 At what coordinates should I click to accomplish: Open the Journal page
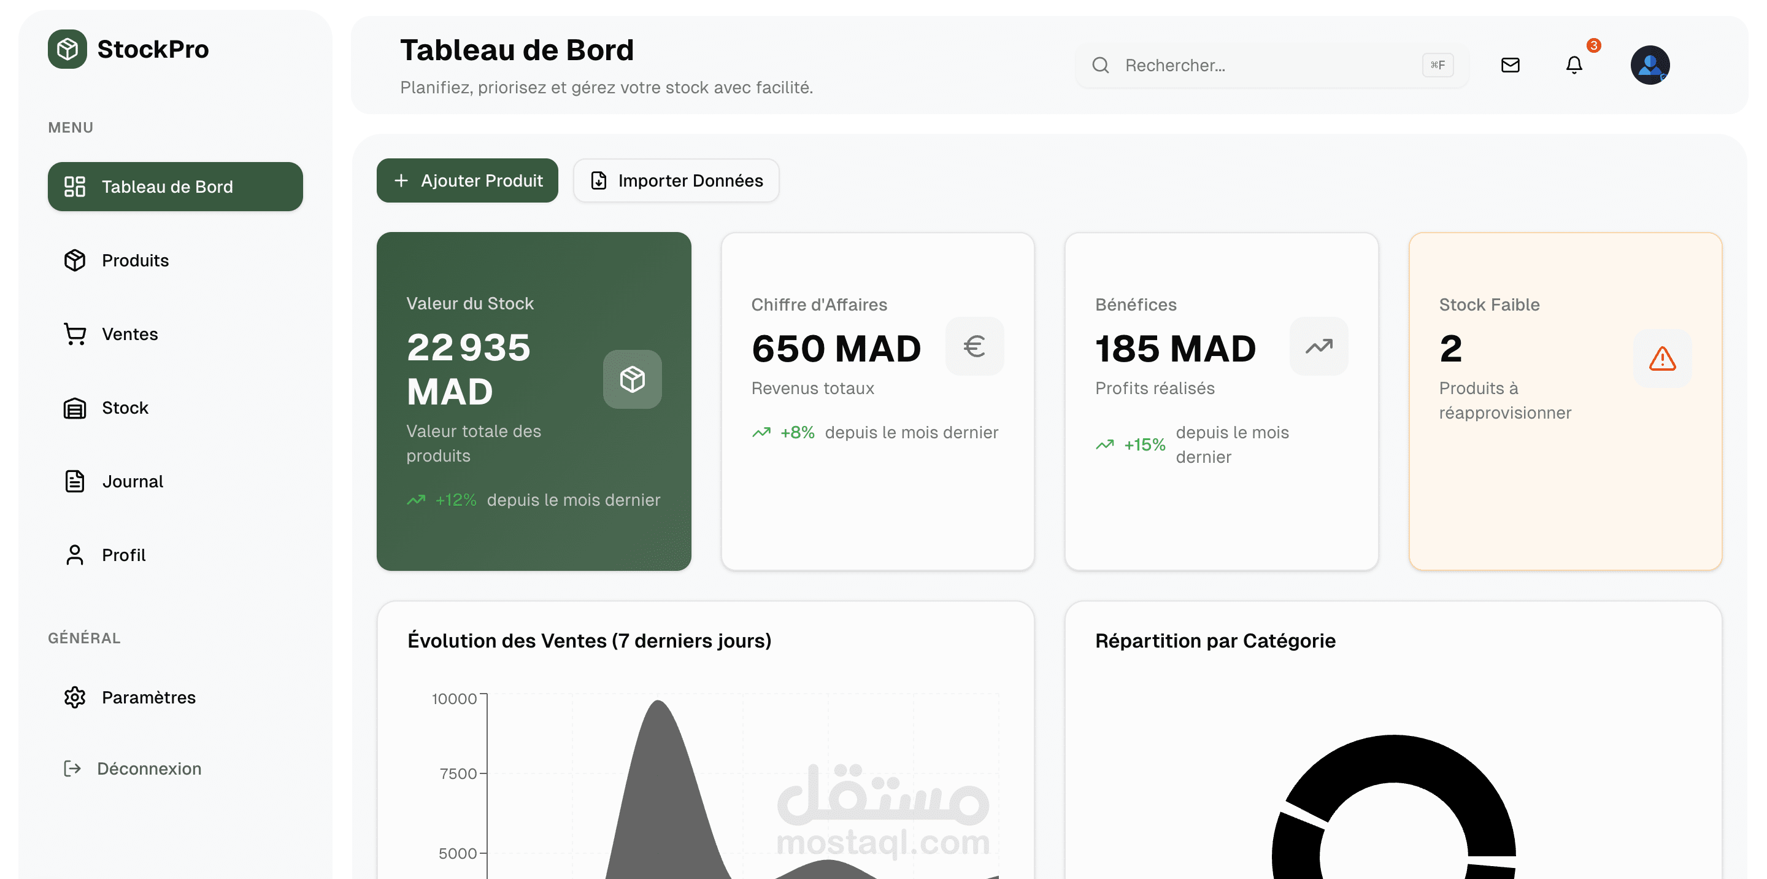point(175,481)
